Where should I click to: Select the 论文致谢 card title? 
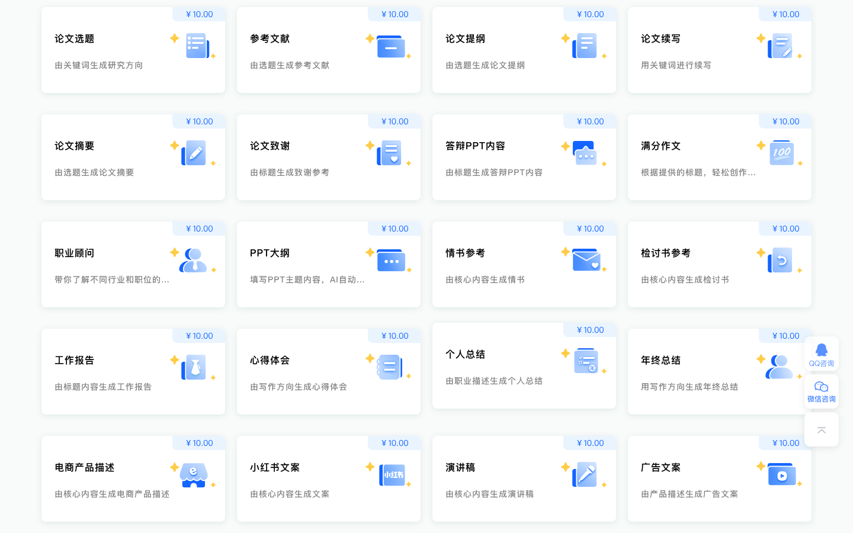click(x=270, y=146)
